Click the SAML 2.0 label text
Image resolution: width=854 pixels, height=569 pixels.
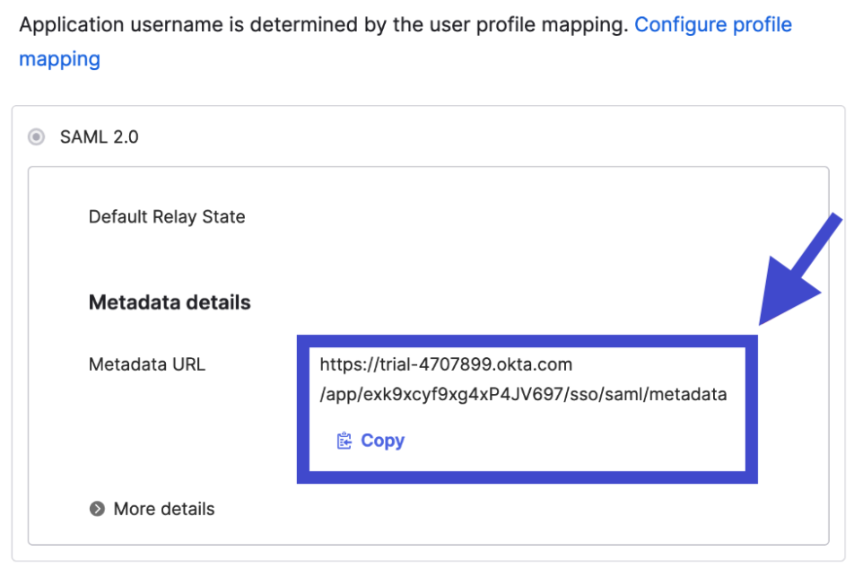pos(99,137)
